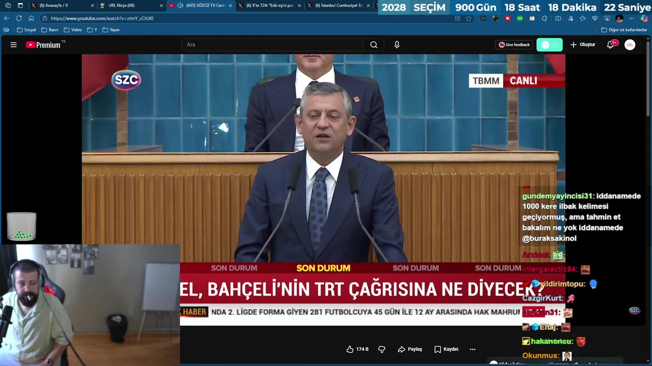Open browser home page icon
Image resolution: width=652 pixels, height=366 pixels.
point(31,18)
